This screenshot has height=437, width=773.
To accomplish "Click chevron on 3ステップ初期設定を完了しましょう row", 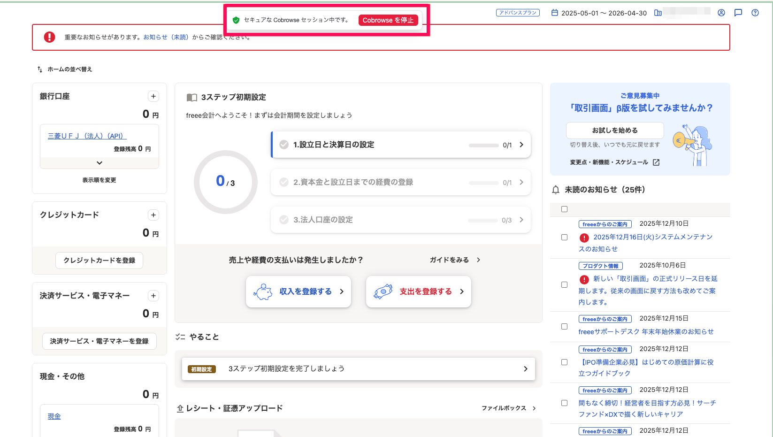I will click(526, 369).
